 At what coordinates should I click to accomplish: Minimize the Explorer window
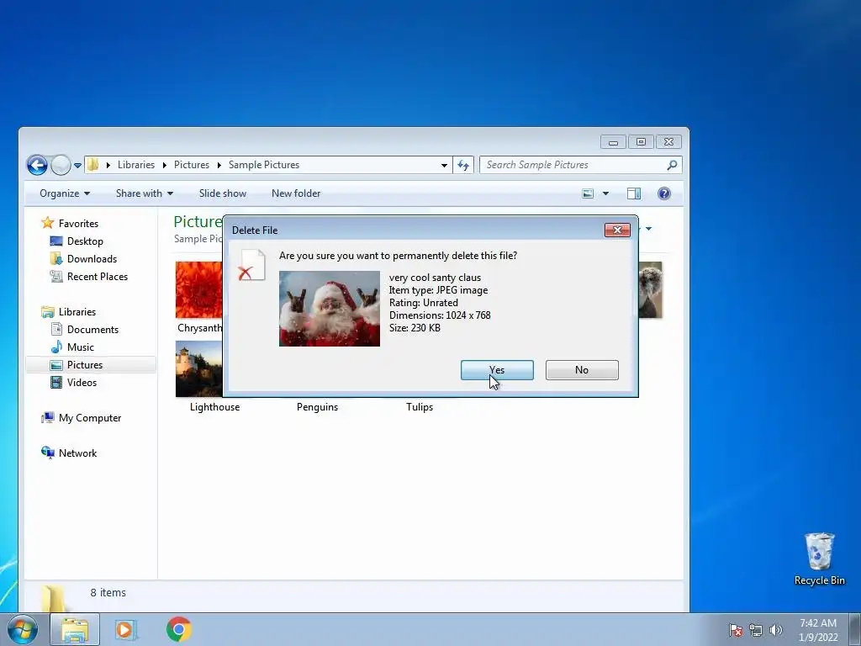[613, 141]
